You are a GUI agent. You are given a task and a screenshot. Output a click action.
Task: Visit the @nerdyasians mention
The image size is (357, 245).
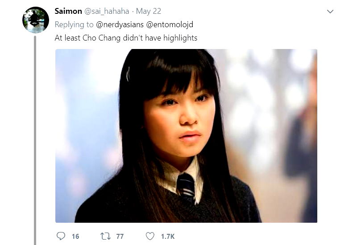(x=120, y=24)
